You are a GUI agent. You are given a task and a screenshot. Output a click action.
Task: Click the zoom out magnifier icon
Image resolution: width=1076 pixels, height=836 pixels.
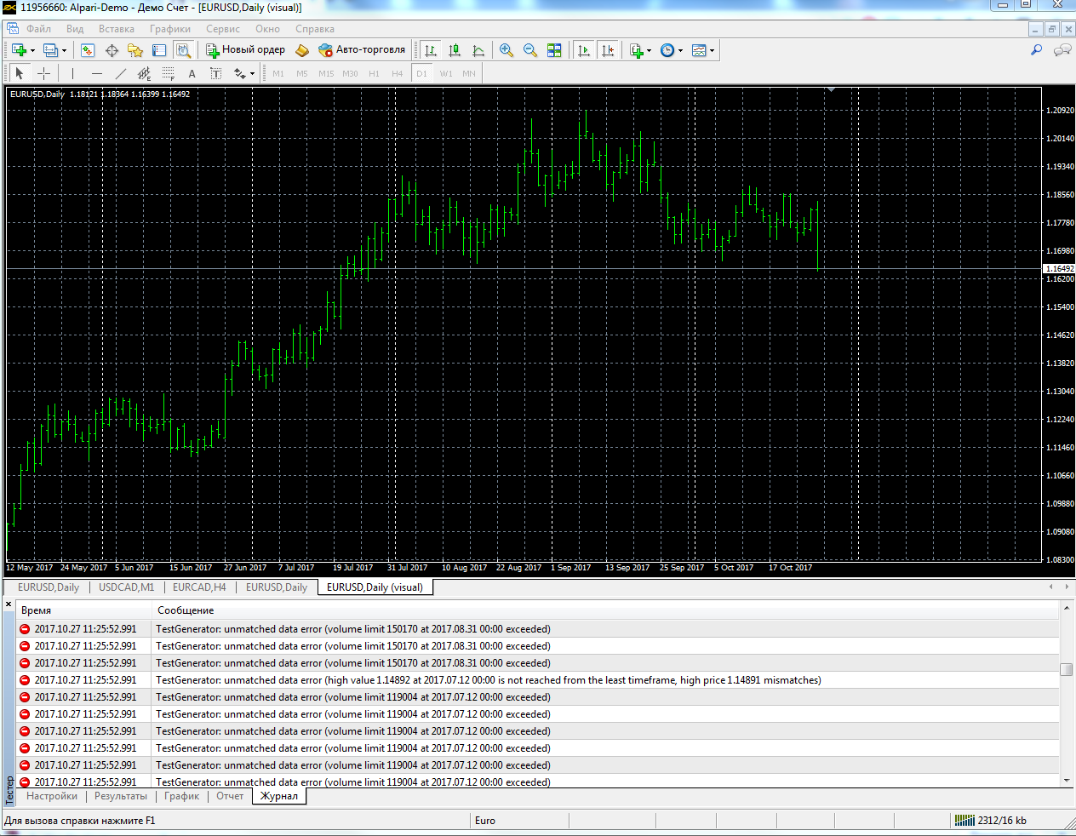coord(530,50)
